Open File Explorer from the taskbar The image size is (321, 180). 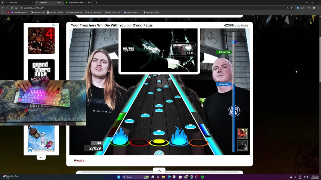[x=164, y=177]
